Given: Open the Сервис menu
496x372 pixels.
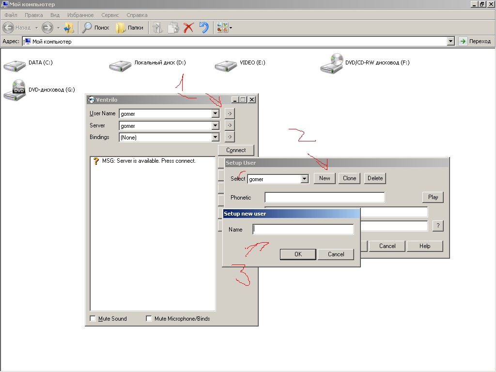Looking at the screenshot, I should [110, 15].
